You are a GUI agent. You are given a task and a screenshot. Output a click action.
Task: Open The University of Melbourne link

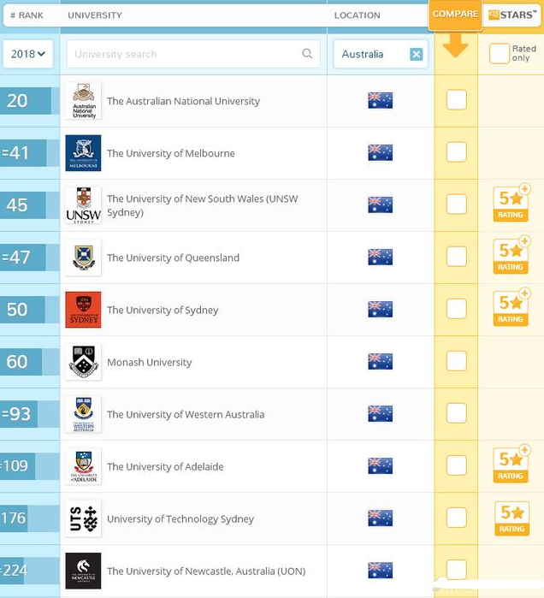pos(171,153)
